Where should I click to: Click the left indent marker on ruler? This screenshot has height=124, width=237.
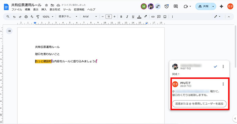(x=35, y=23)
